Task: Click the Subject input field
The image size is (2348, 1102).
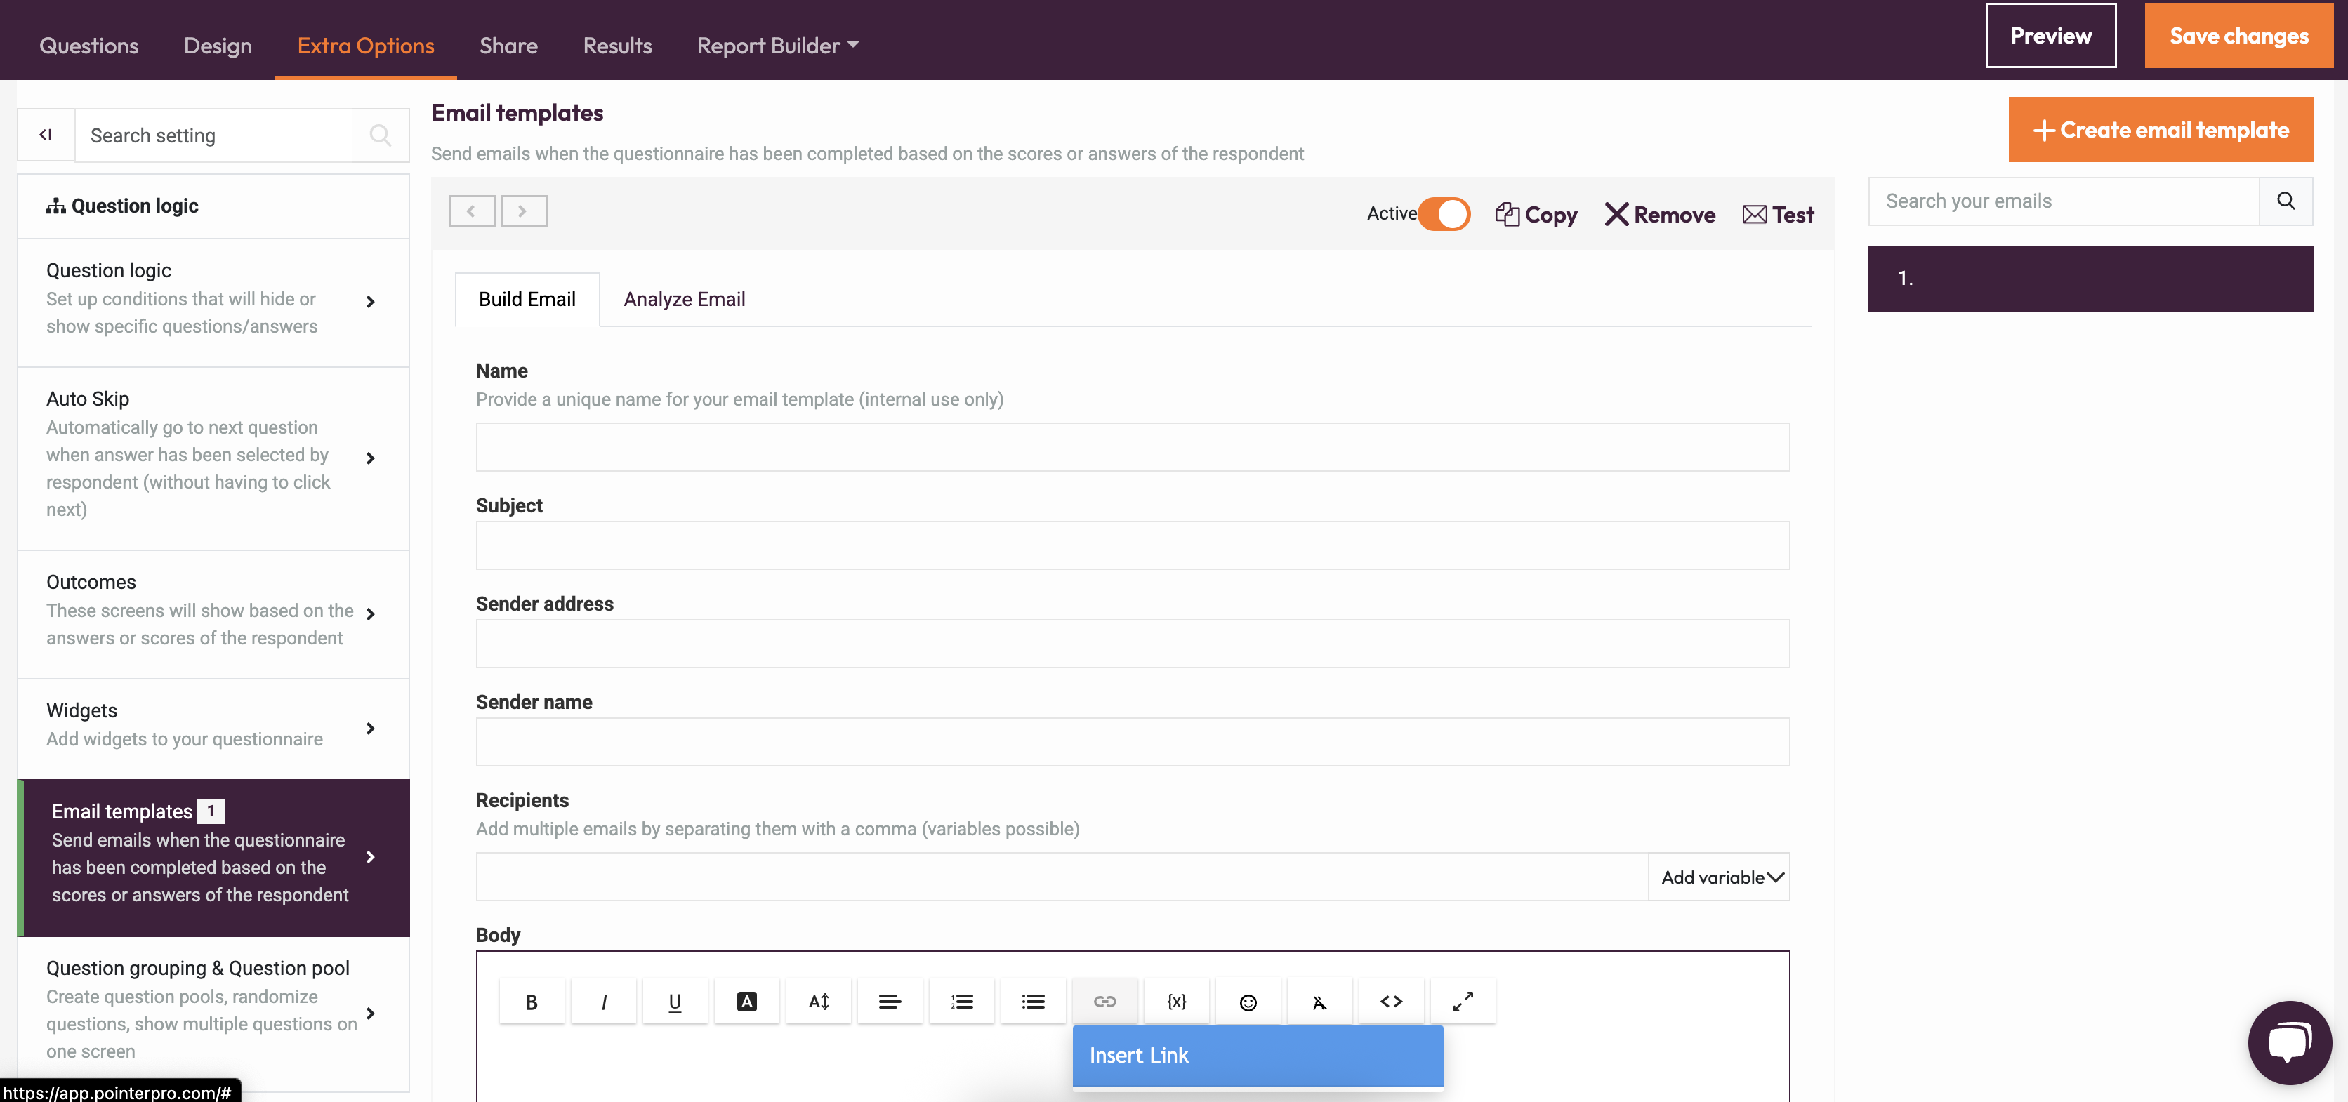Action: point(1132,545)
